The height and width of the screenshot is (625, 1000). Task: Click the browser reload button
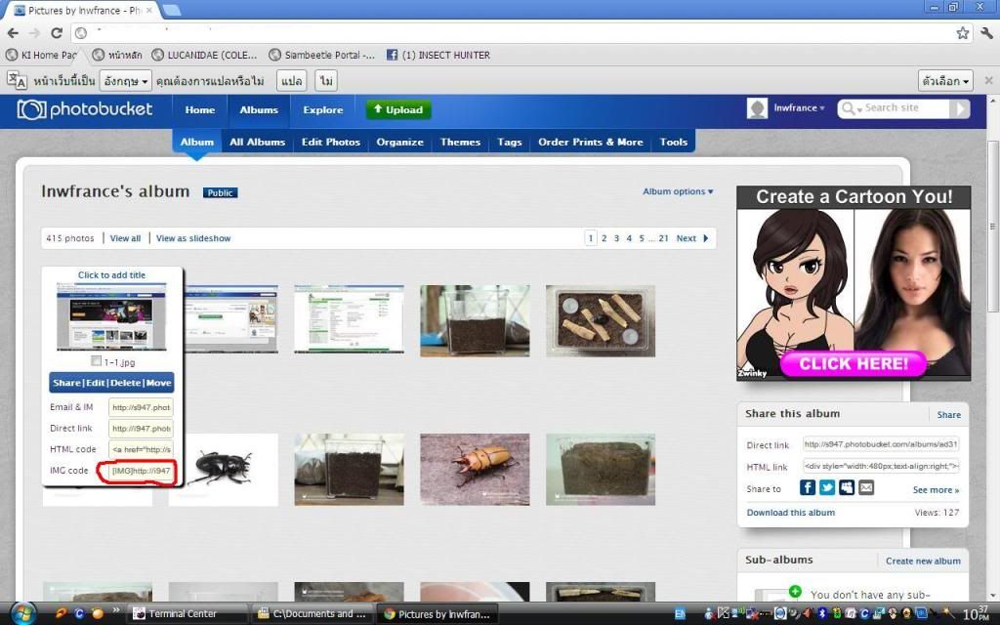pyautogui.click(x=57, y=33)
